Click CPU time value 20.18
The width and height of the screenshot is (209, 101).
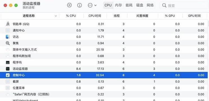click(x=100, y=50)
